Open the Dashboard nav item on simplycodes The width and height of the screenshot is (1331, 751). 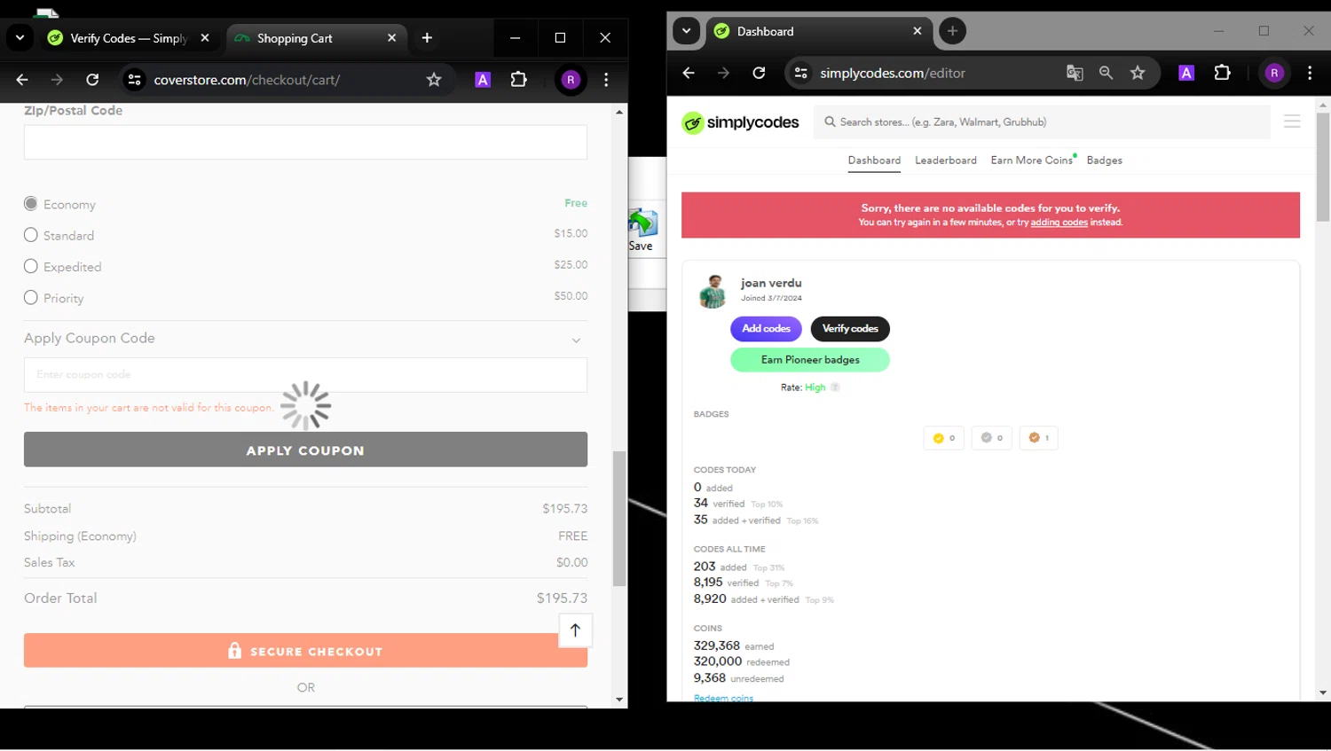point(874,160)
